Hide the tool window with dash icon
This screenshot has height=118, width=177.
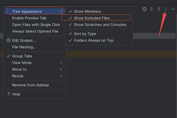point(173,9)
